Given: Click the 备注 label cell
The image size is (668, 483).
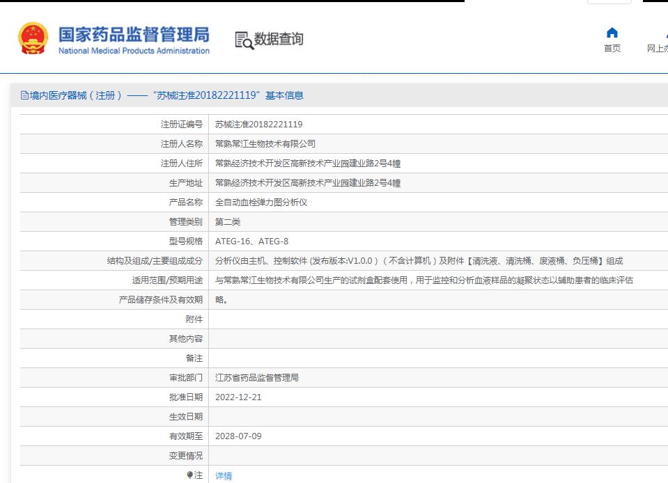Looking at the screenshot, I should coord(114,358).
